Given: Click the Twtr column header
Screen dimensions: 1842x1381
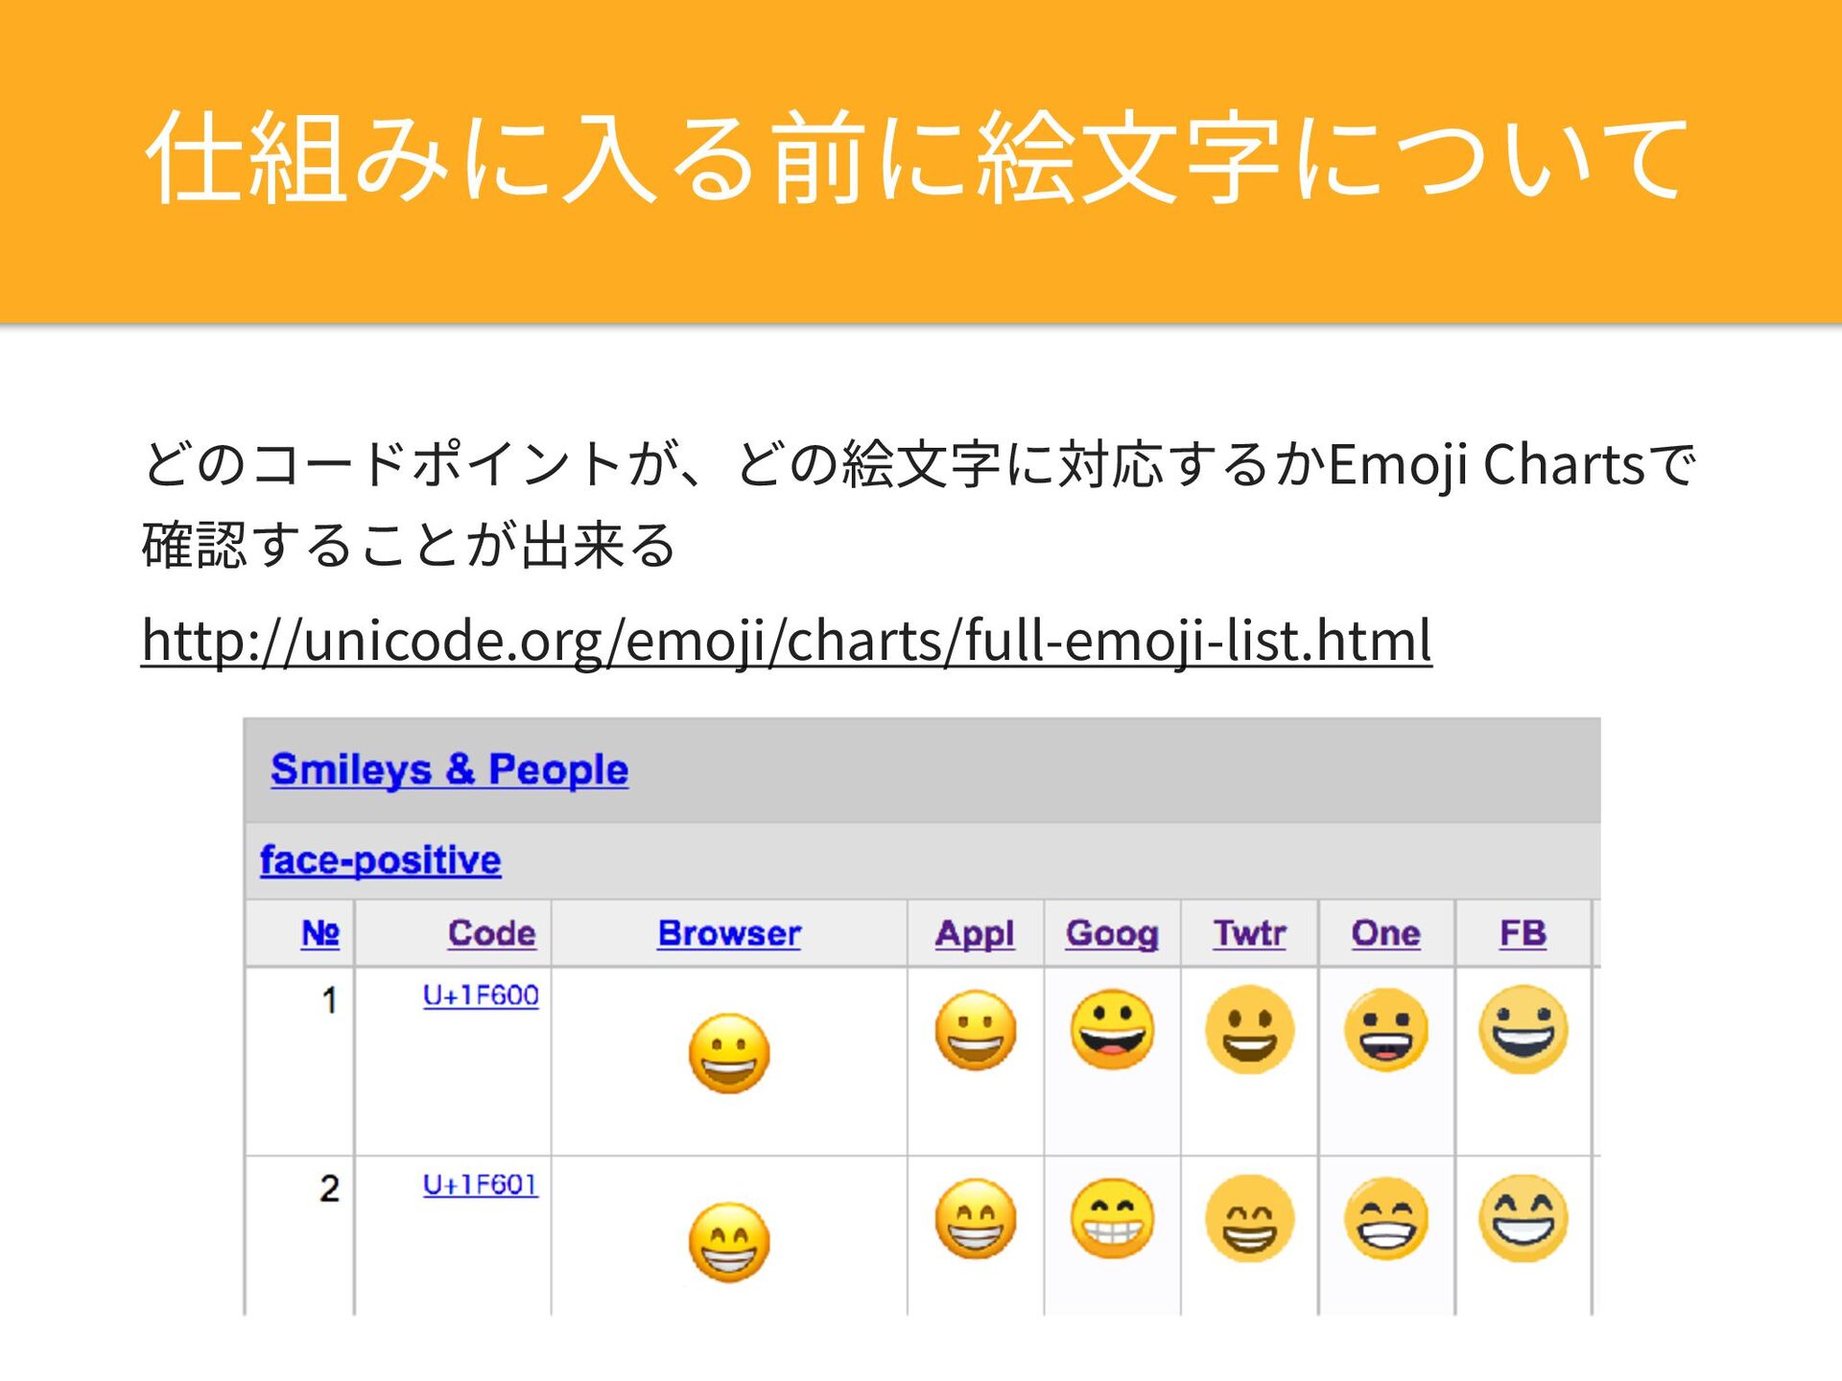Looking at the screenshot, I should [1249, 933].
